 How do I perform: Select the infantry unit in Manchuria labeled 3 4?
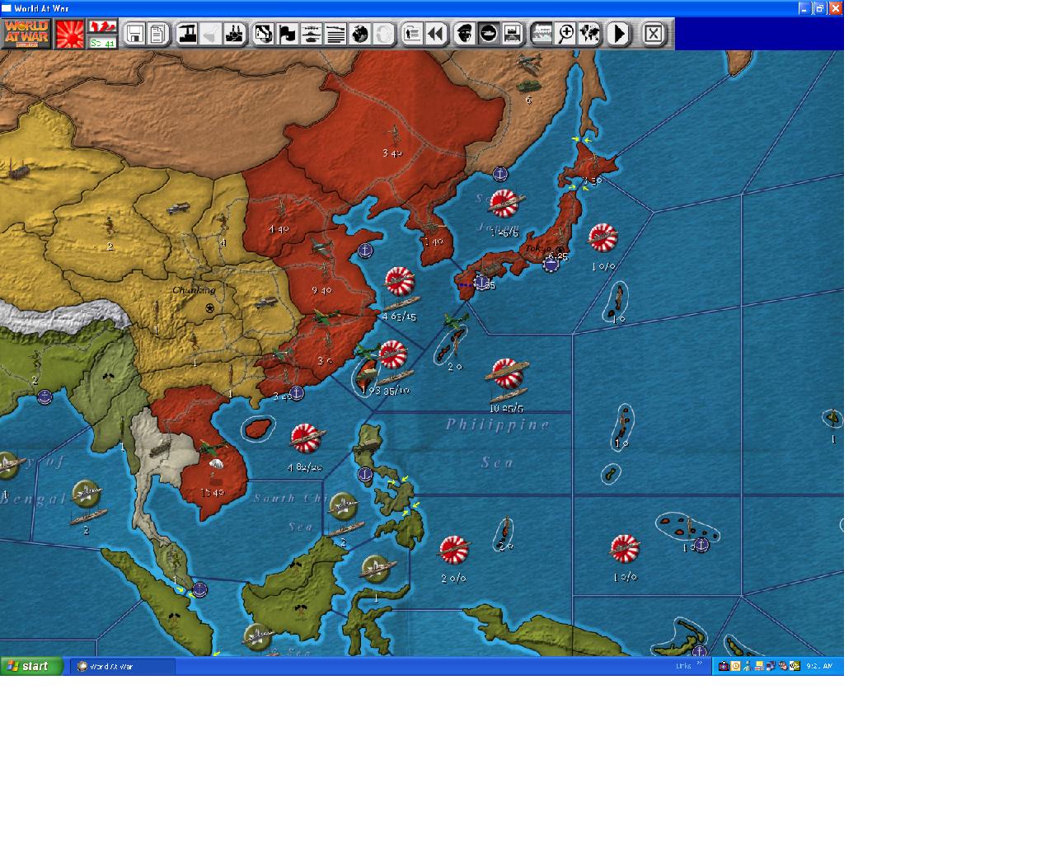tap(394, 134)
